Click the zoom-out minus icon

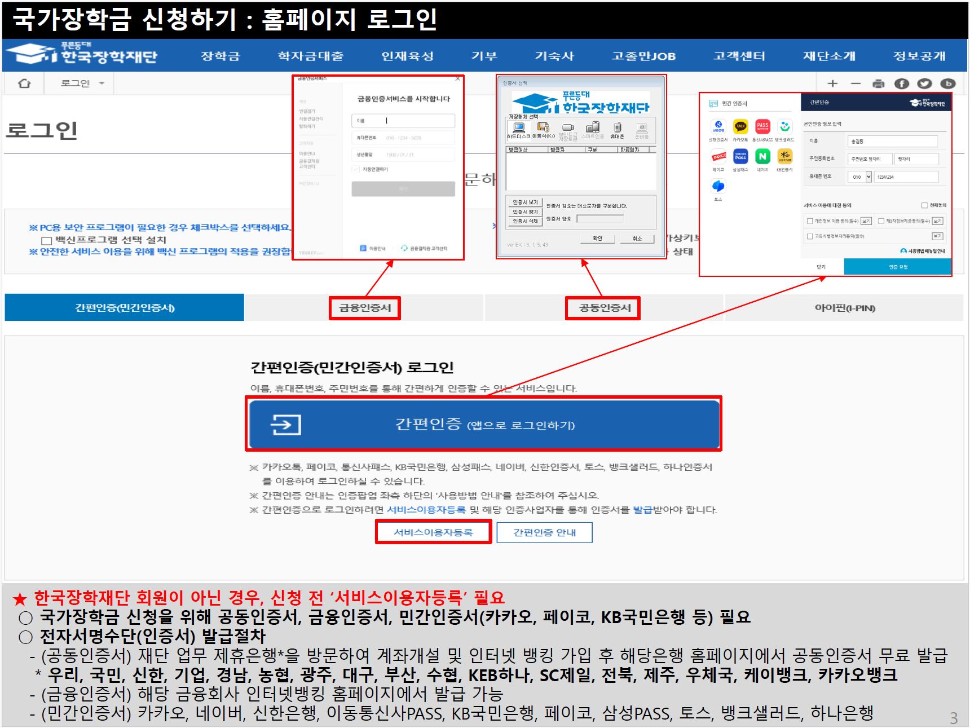(x=856, y=83)
